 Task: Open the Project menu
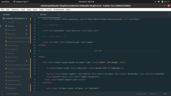pyautogui.click(x=49, y=10)
